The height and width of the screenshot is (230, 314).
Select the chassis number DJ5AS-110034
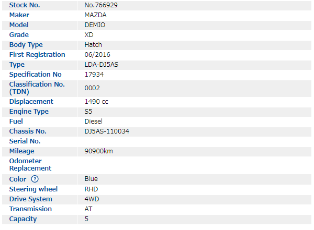[x=107, y=131]
